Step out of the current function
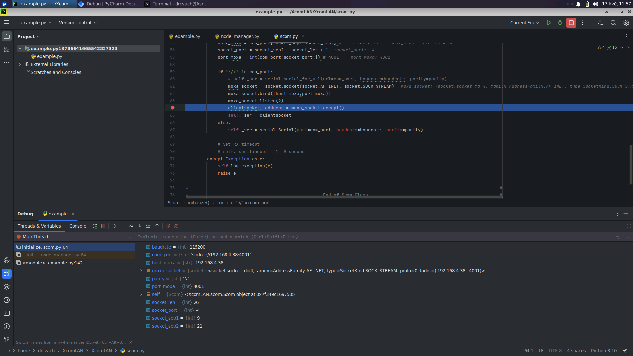This screenshot has height=356, width=633. click(x=157, y=226)
